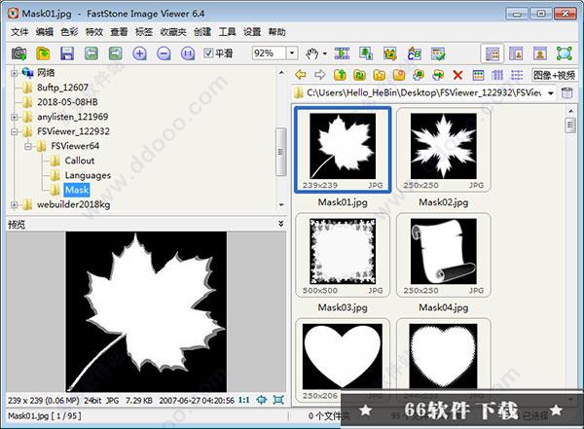Collapse the FSViewer_122932 folder node
The height and width of the screenshot is (429, 584).
[x=15, y=131]
